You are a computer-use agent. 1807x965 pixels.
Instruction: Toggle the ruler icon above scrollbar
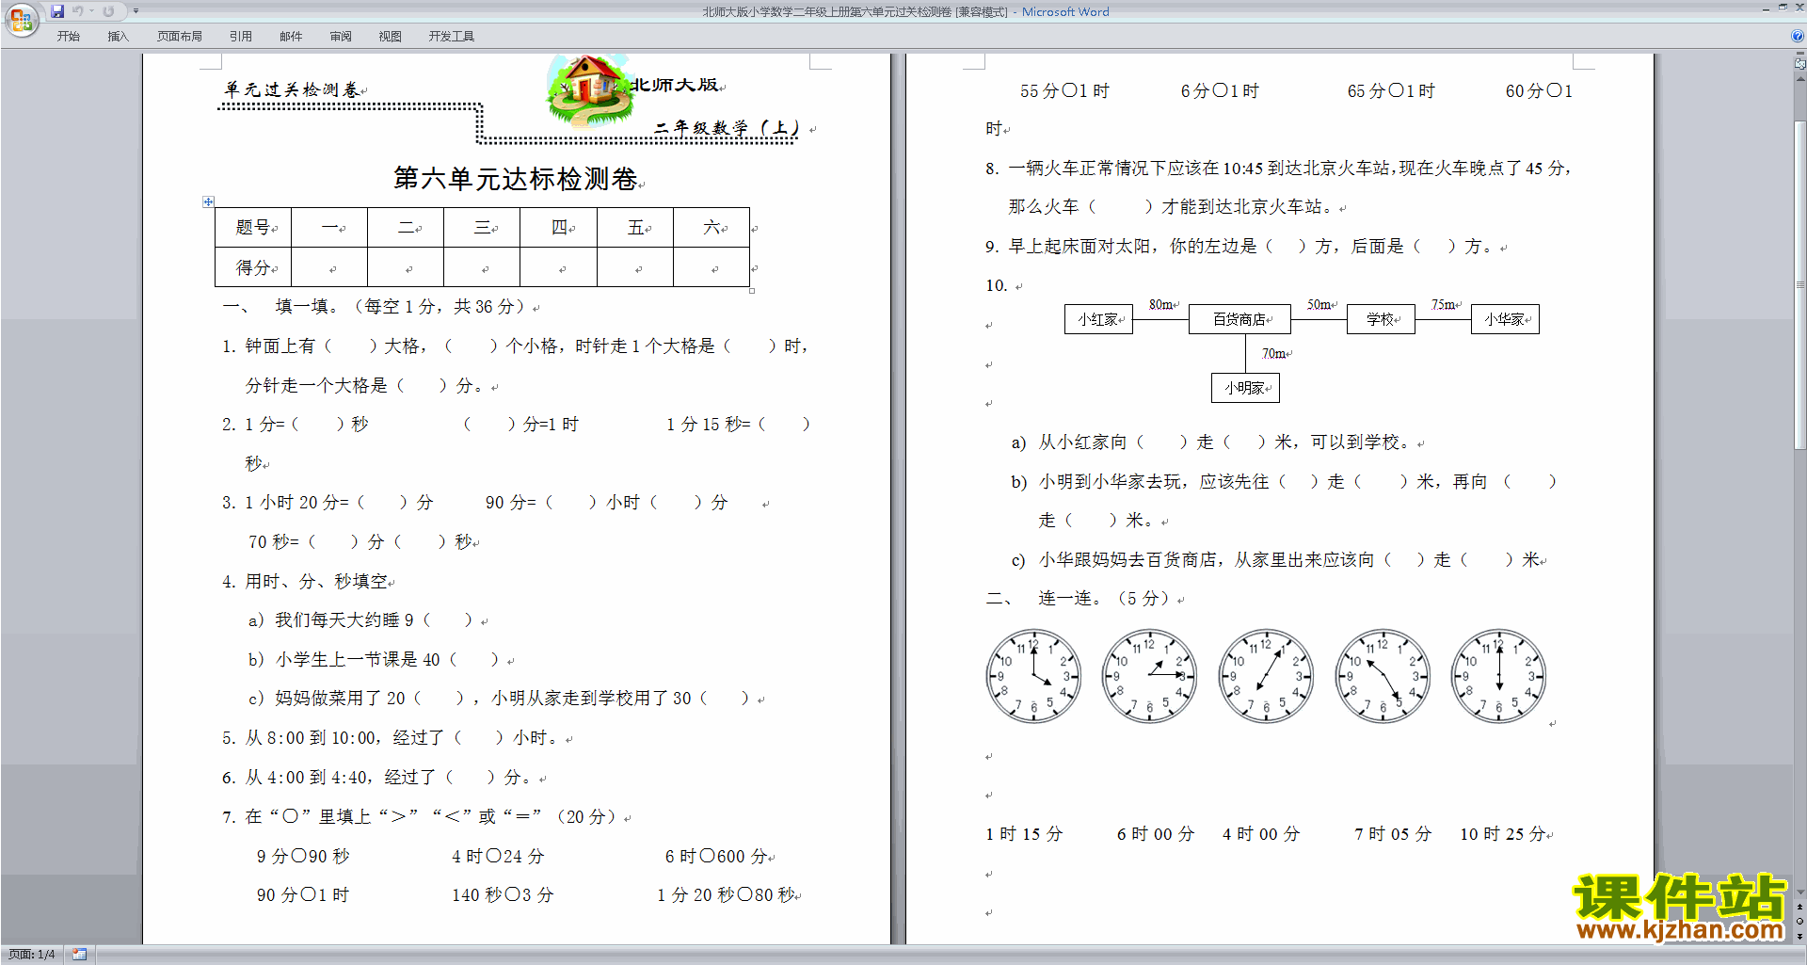coord(1799,64)
